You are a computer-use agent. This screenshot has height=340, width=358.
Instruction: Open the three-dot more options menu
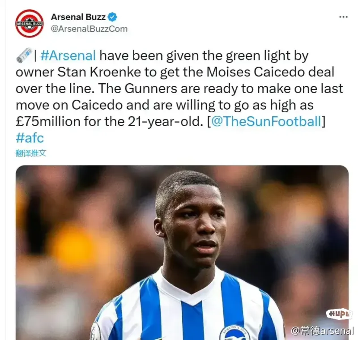pos(343,17)
